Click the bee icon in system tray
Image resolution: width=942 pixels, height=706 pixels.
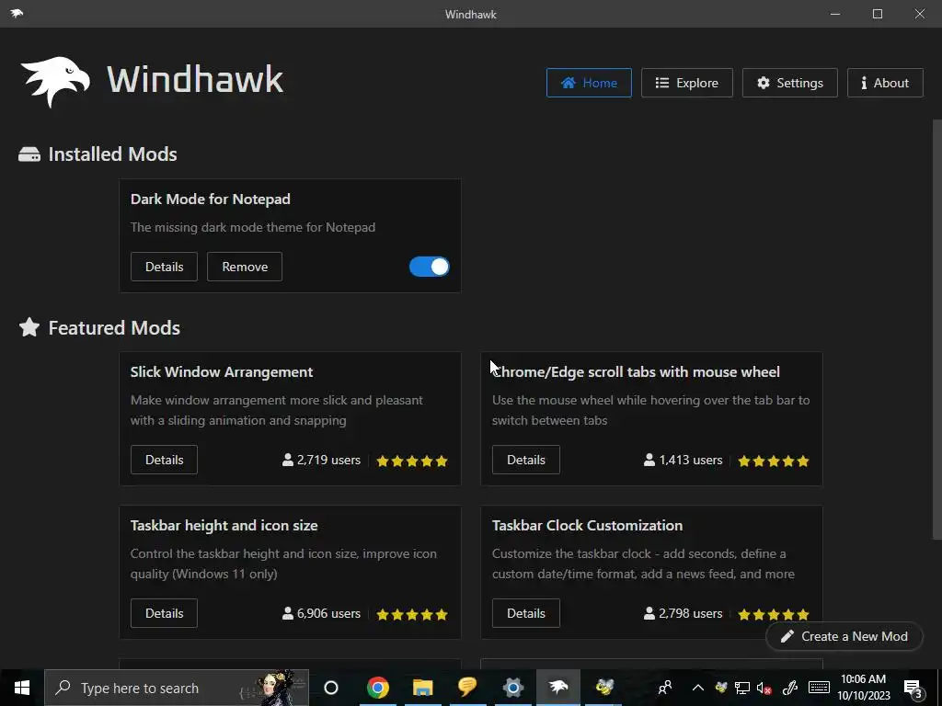tap(721, 688)
